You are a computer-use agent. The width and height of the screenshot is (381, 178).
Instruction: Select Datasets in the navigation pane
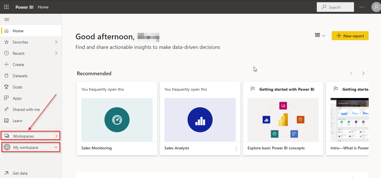pyautogui.click(x=20, y=76)
